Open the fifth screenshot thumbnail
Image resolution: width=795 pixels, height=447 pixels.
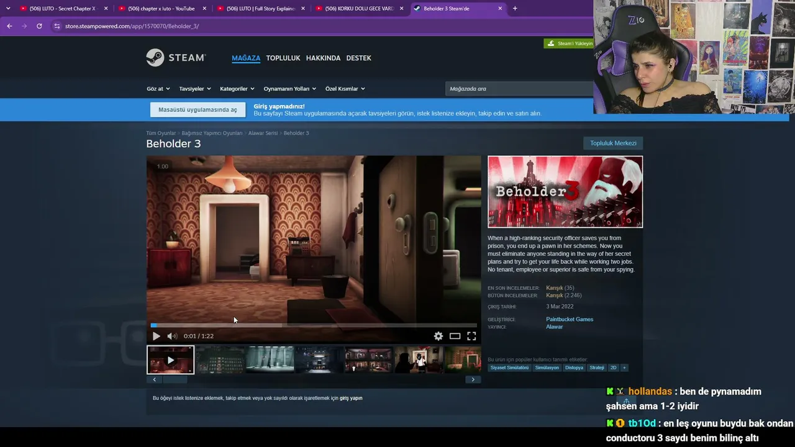pyautogui.click(x=368, y=360)
